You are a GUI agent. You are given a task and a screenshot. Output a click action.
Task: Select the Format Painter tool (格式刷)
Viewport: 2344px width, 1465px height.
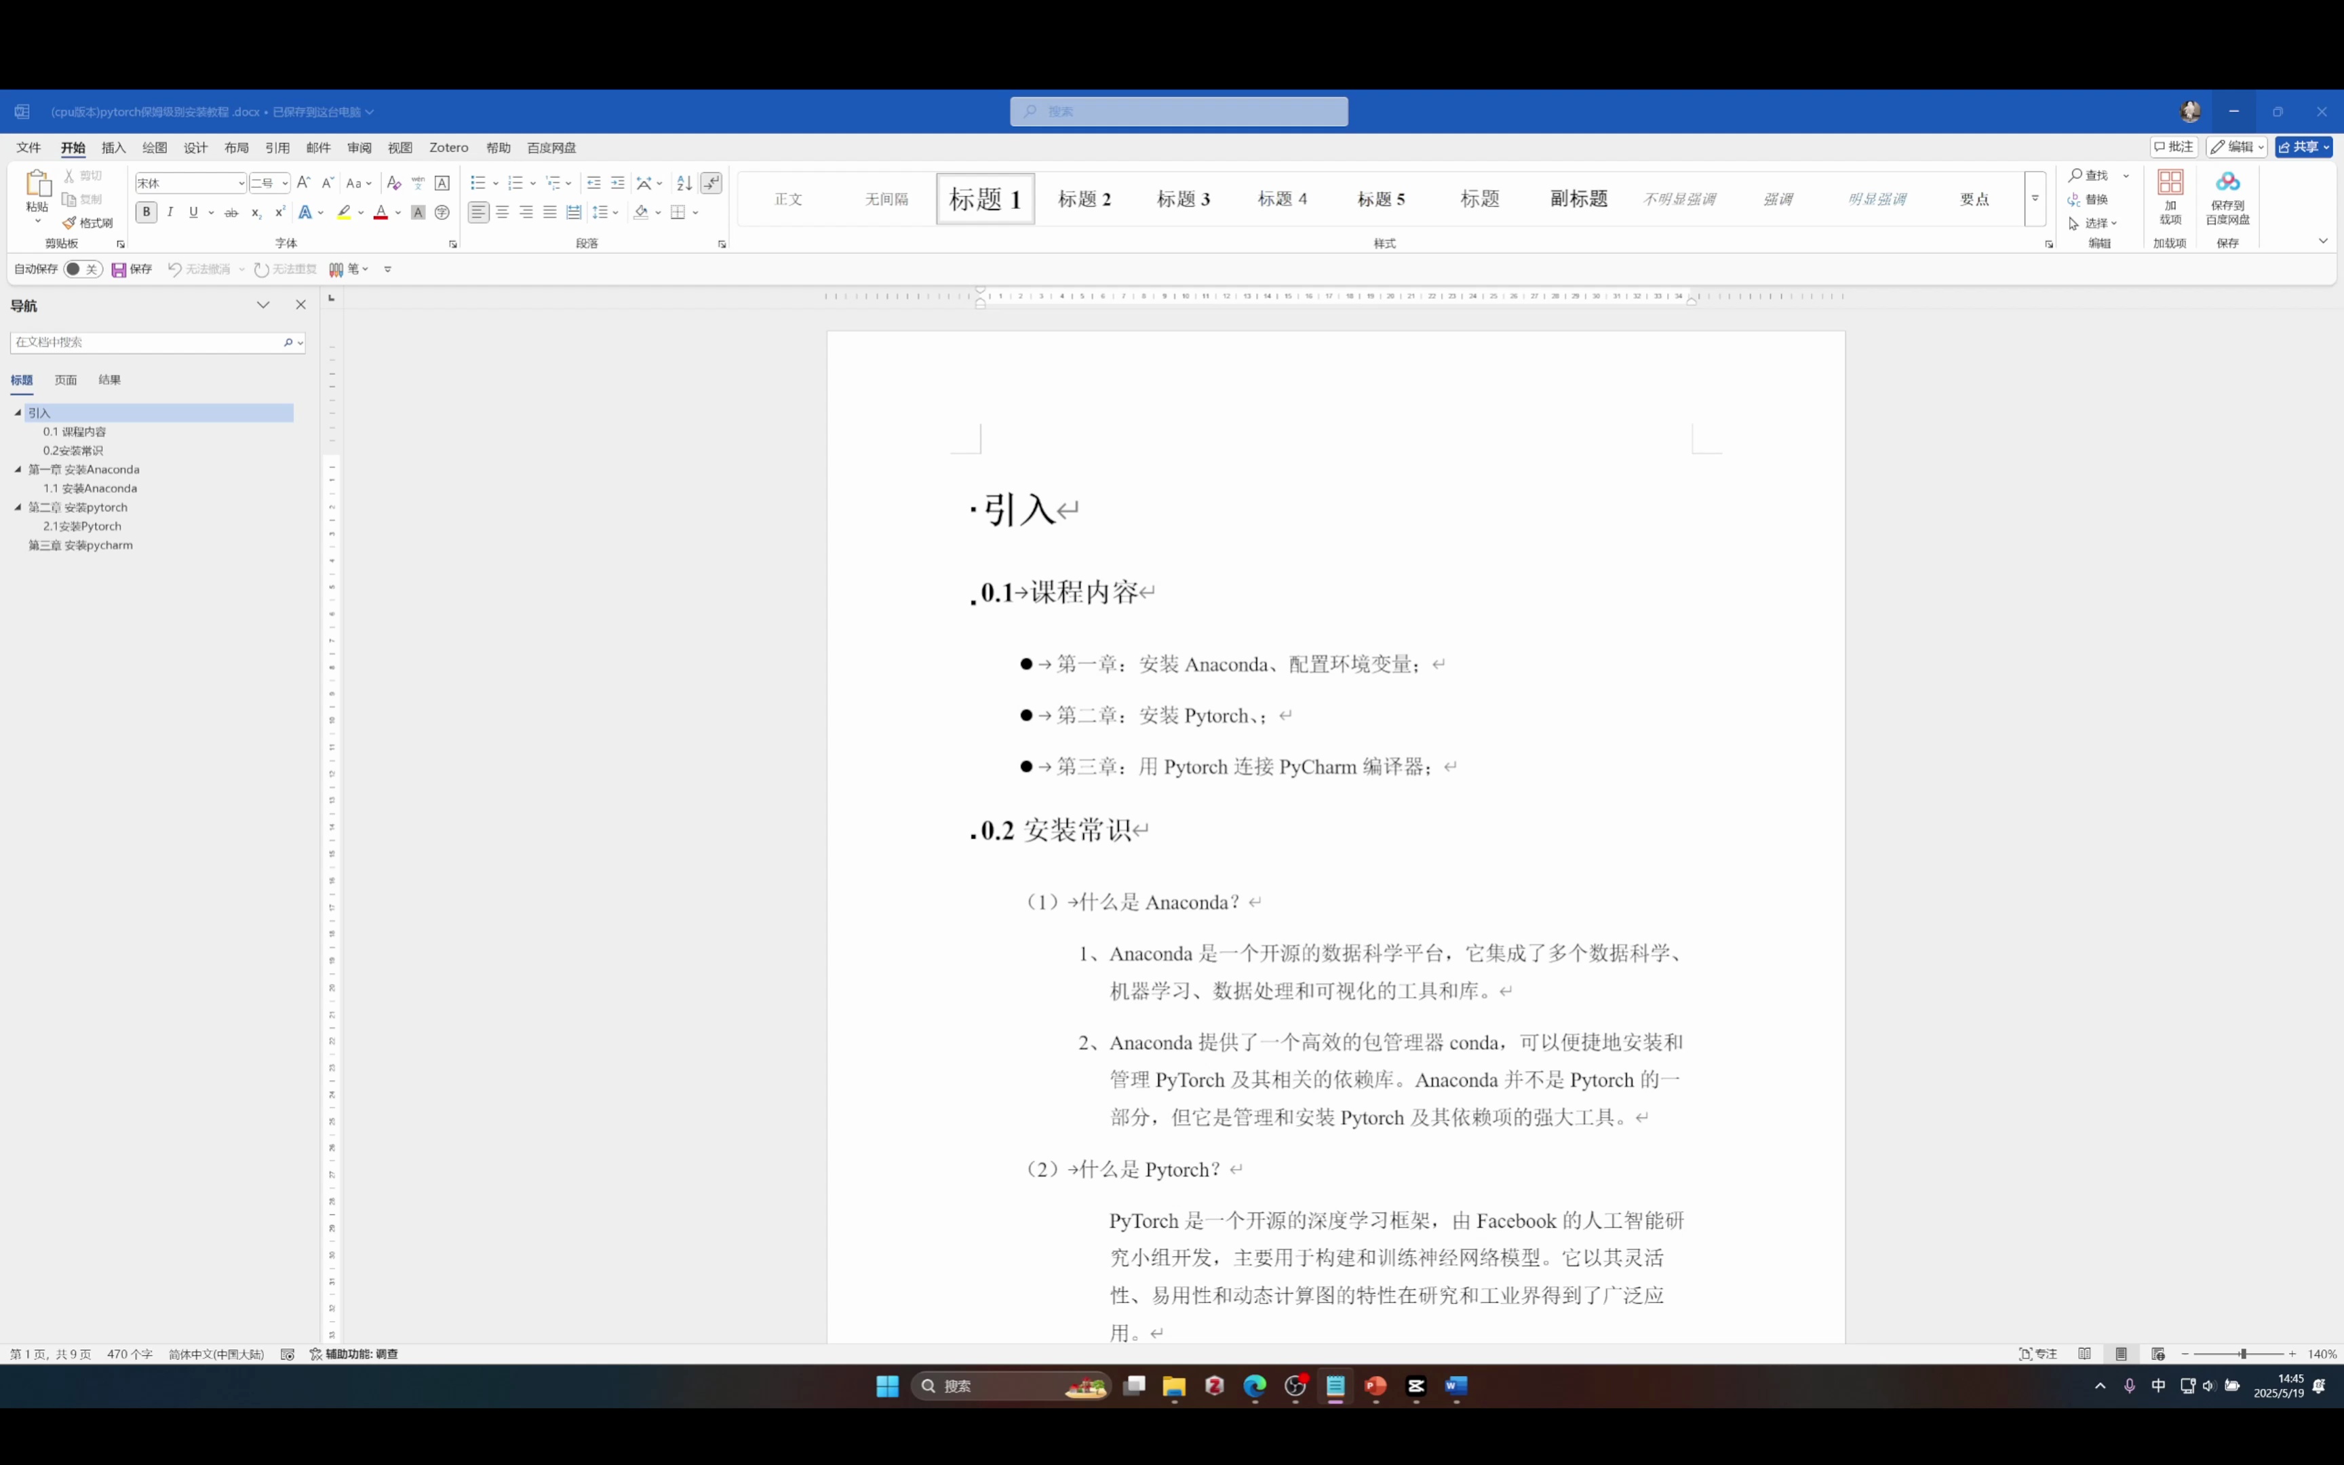[x=88, y=222]
